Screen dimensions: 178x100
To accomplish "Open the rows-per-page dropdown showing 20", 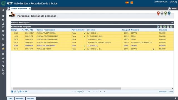I will pyautogui.click(x=102, y=92).
